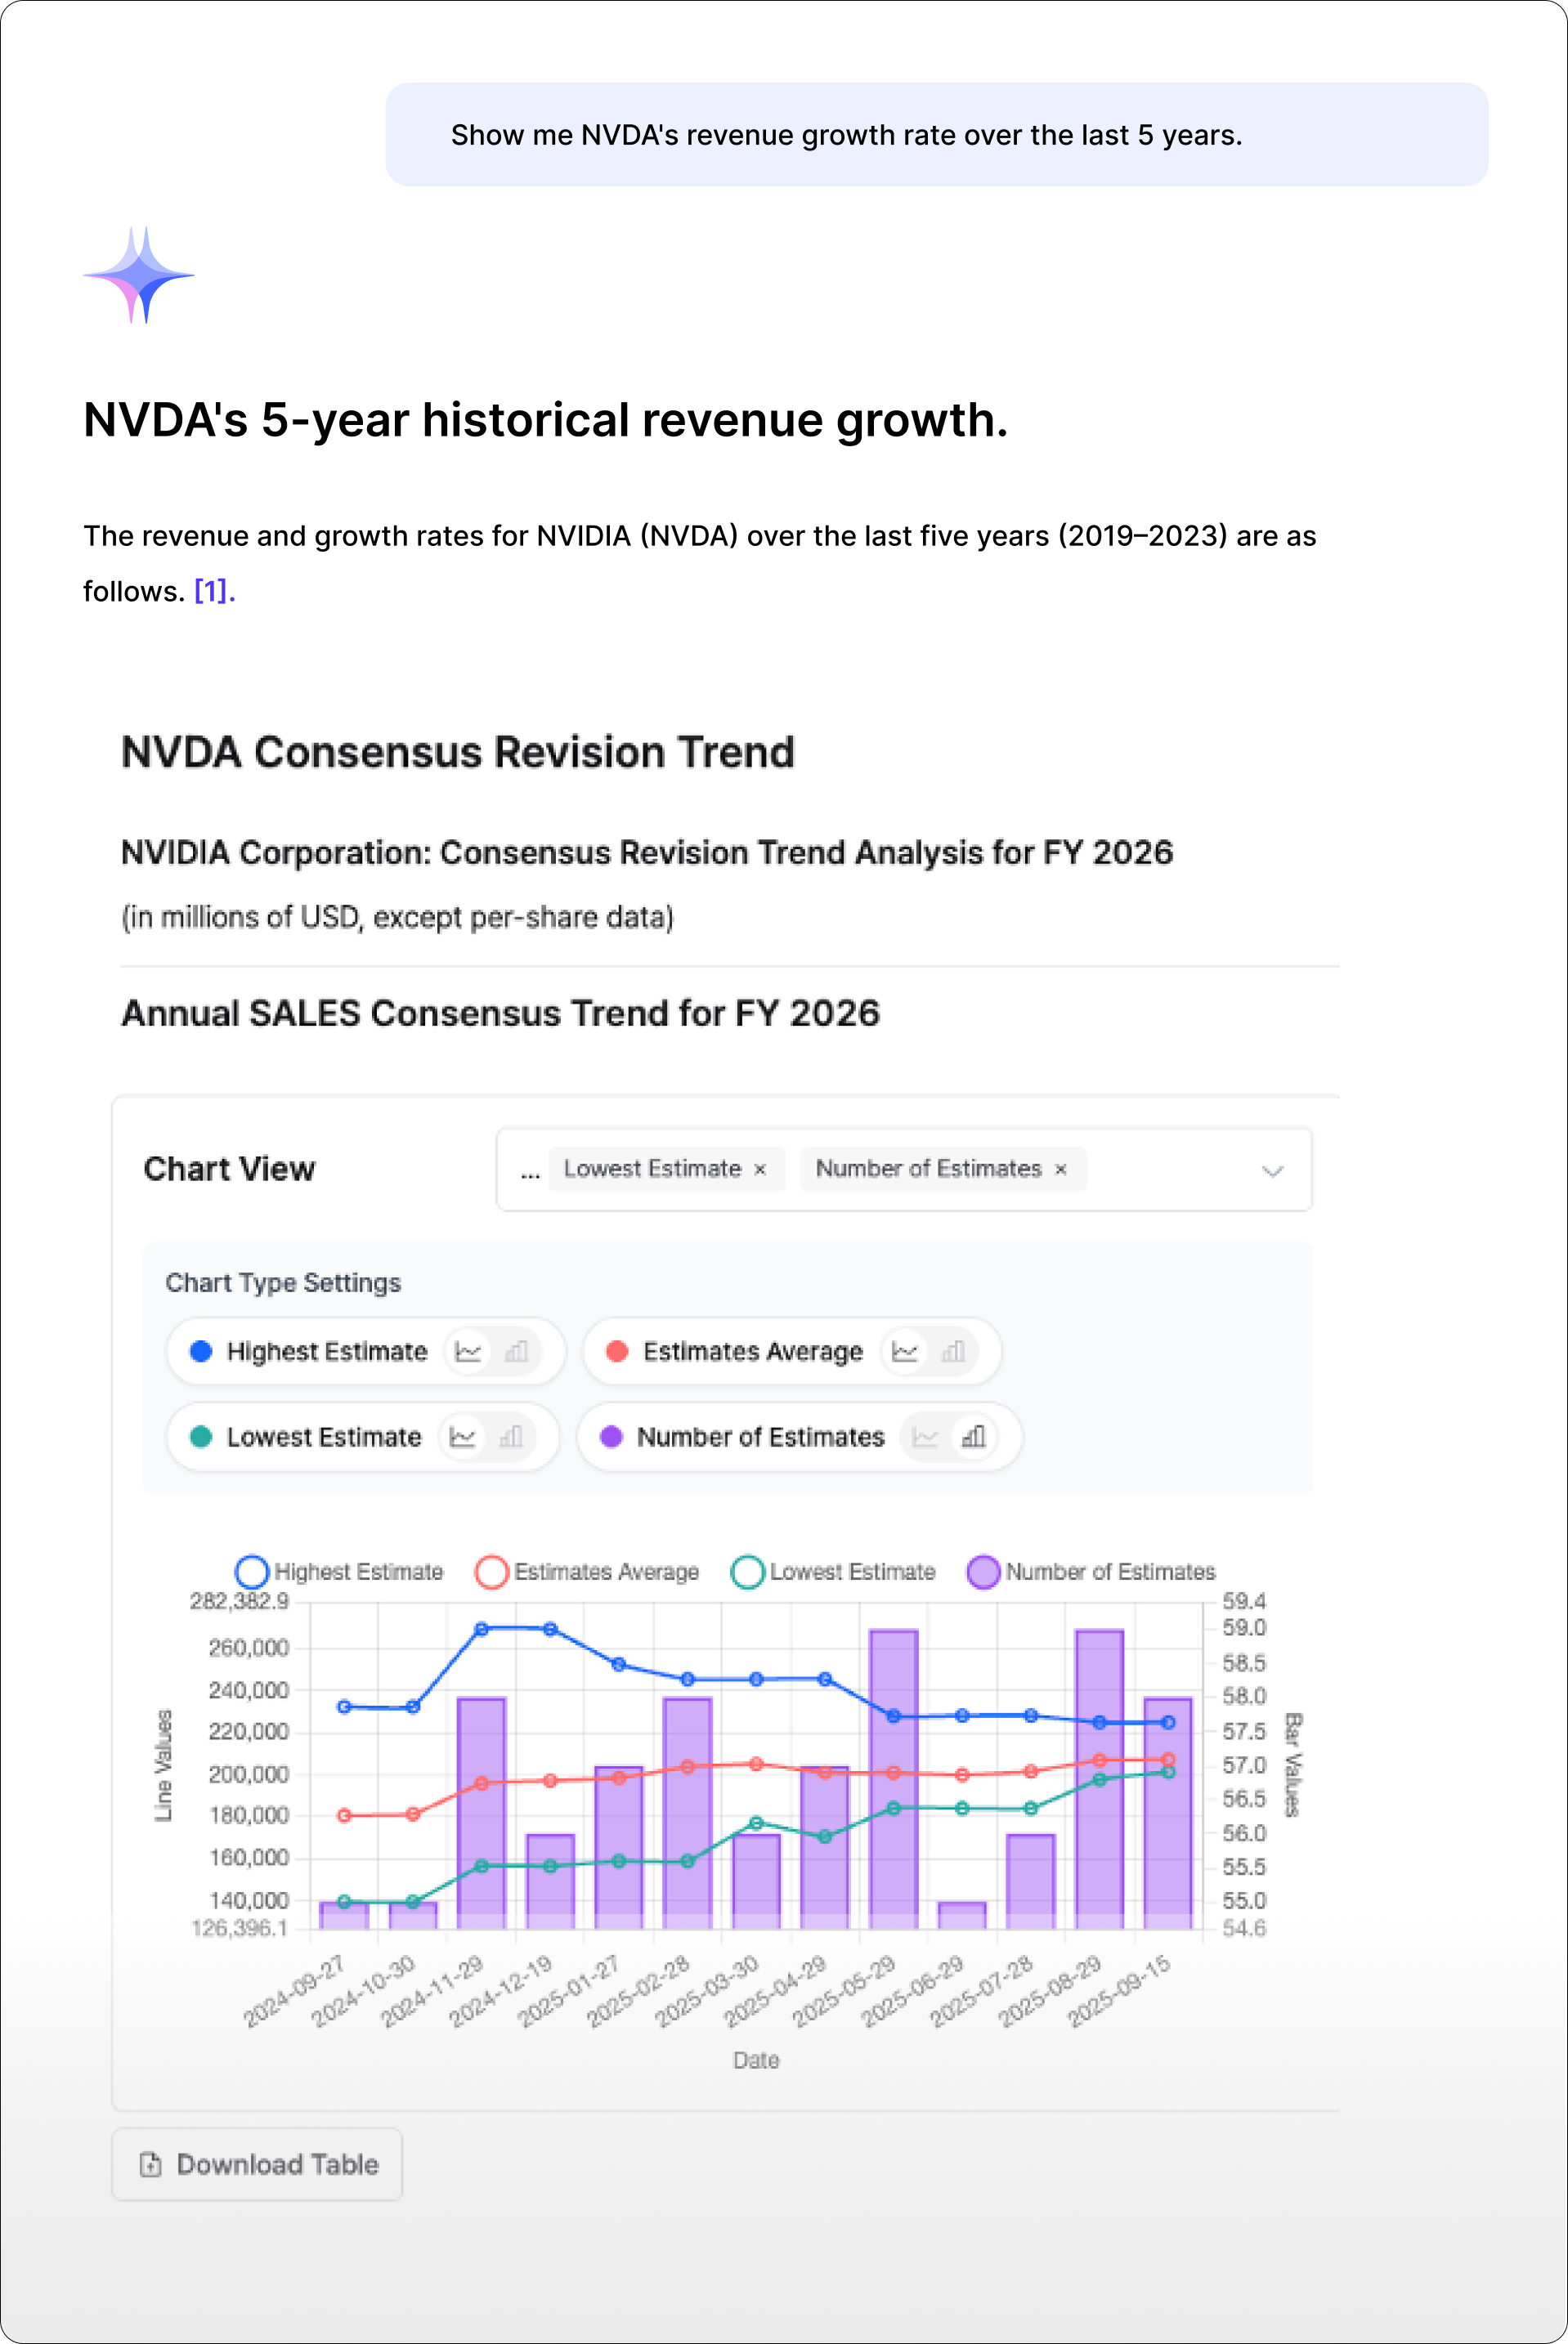The width and height of the screenshot is (1568, 2344).
Task: Click the NVDA's 5-year historical revenue growth title
Action: [x=545, y=420]
